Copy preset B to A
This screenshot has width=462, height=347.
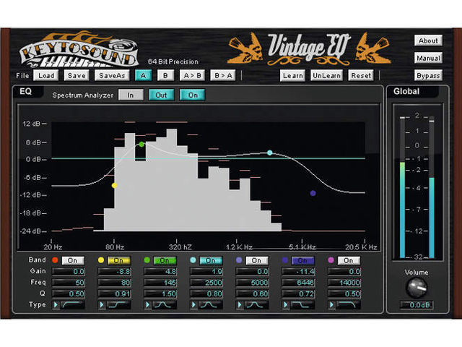(x=223, y=75)
